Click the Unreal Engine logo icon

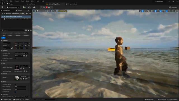pyautogui.click(x=3, y=3)
